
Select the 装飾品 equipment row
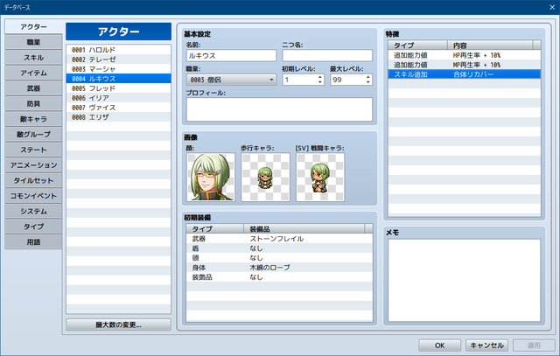point(279,277)
